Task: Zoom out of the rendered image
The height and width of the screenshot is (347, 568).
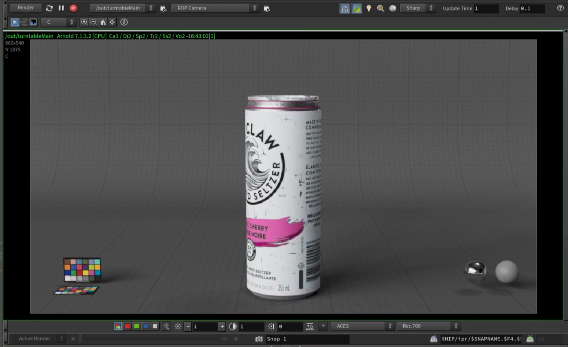Action: click(93, 22)
